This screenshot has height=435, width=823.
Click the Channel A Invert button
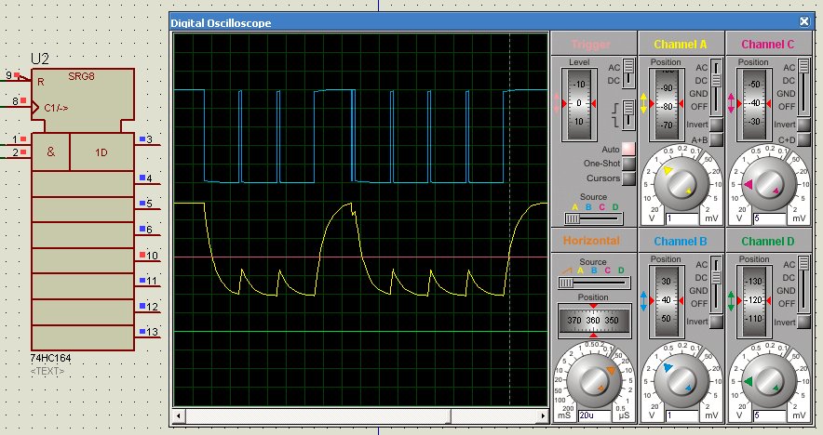[x=717, y=125]
